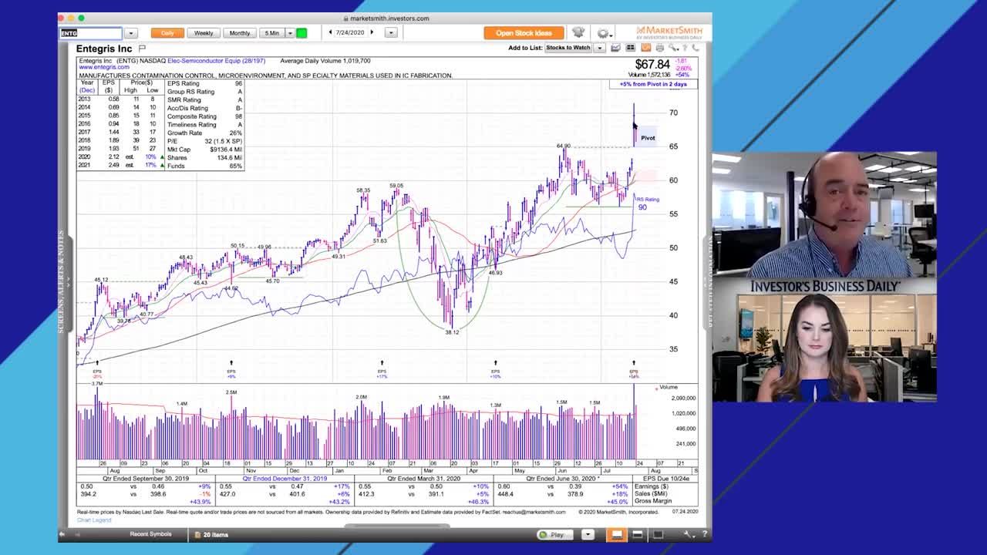This screenshot has width=987, height=555.
Task: Expand the Add to List dropdown arrow
Action: (x=599, y=48)
